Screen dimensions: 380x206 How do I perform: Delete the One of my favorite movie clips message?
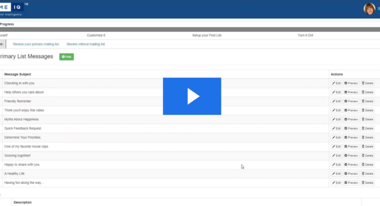click(x=368, y=146)
